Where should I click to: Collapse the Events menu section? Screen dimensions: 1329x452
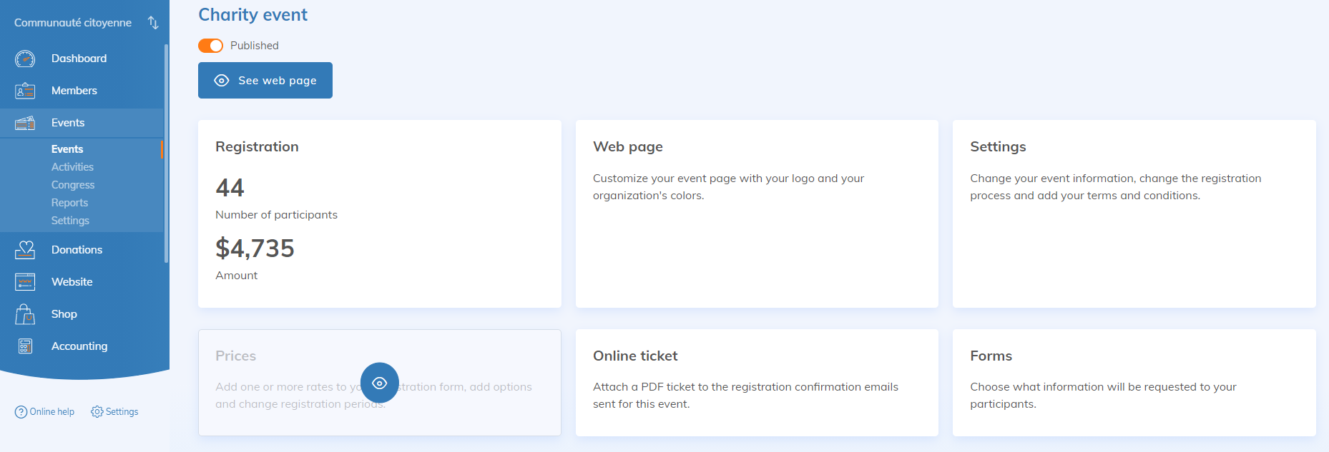coord(68,123)
